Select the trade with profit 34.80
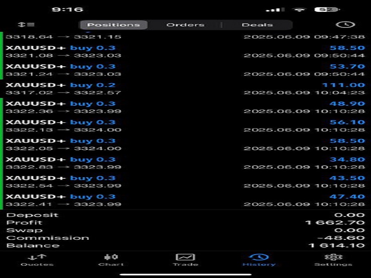 pyautogui.click(x=185, y=163)
